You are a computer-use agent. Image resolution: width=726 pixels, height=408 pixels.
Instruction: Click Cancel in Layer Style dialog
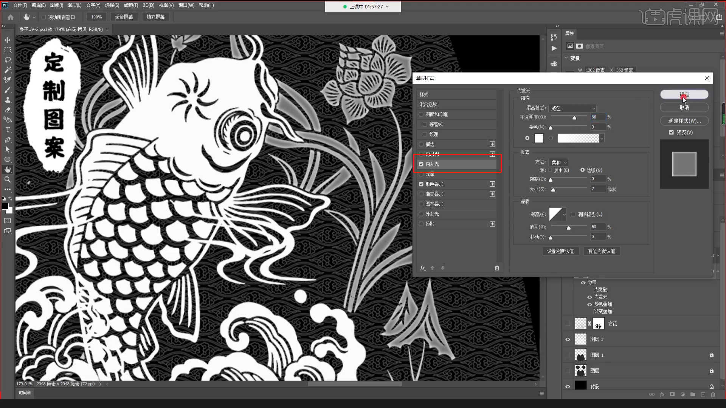(684, 108)
